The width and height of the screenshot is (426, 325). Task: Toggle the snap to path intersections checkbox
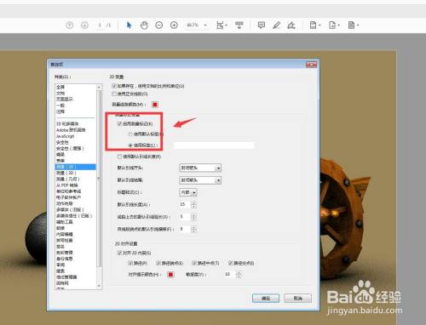(x=231, y=263)
